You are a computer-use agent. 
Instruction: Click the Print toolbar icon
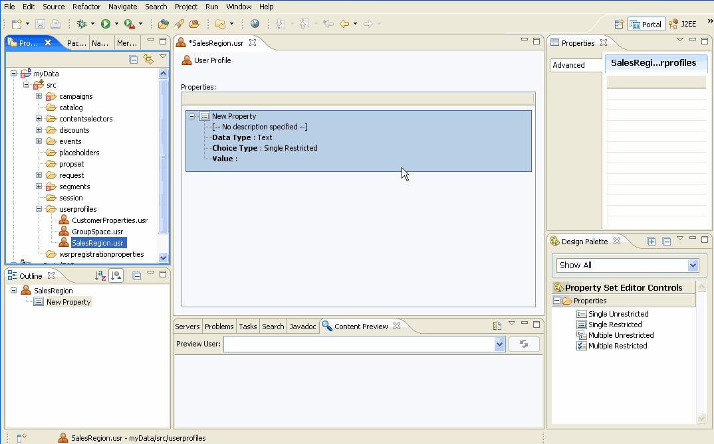tap(55, 24)
